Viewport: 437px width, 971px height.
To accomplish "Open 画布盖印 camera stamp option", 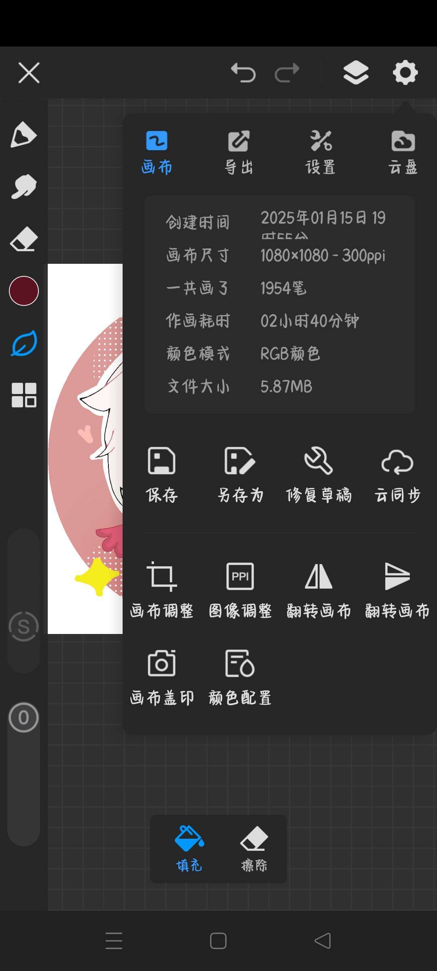I will pos(161,677).
